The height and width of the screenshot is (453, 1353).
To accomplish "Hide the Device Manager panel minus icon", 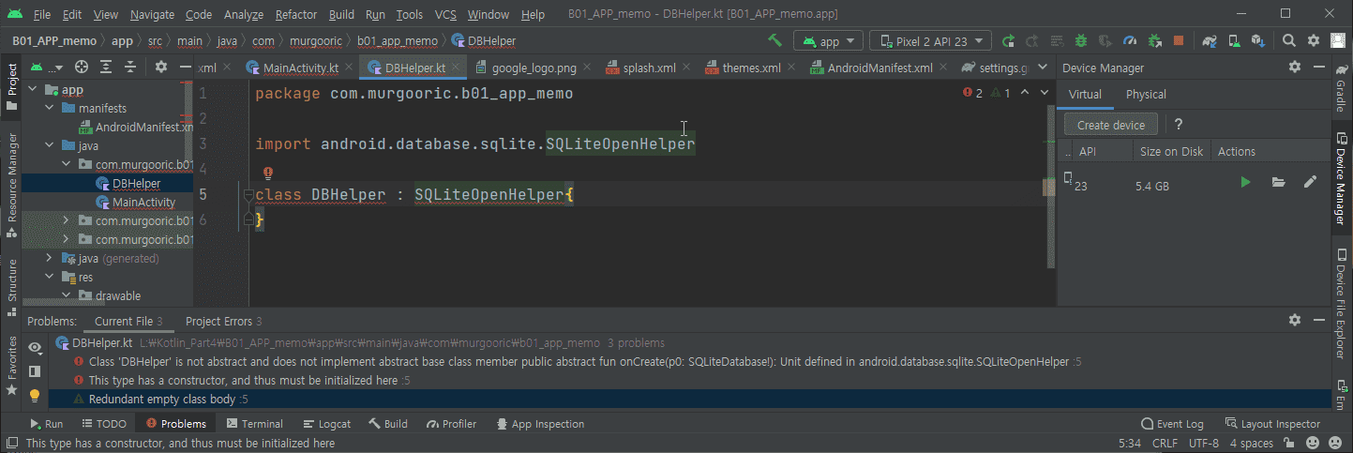I will click(1318, 68).
